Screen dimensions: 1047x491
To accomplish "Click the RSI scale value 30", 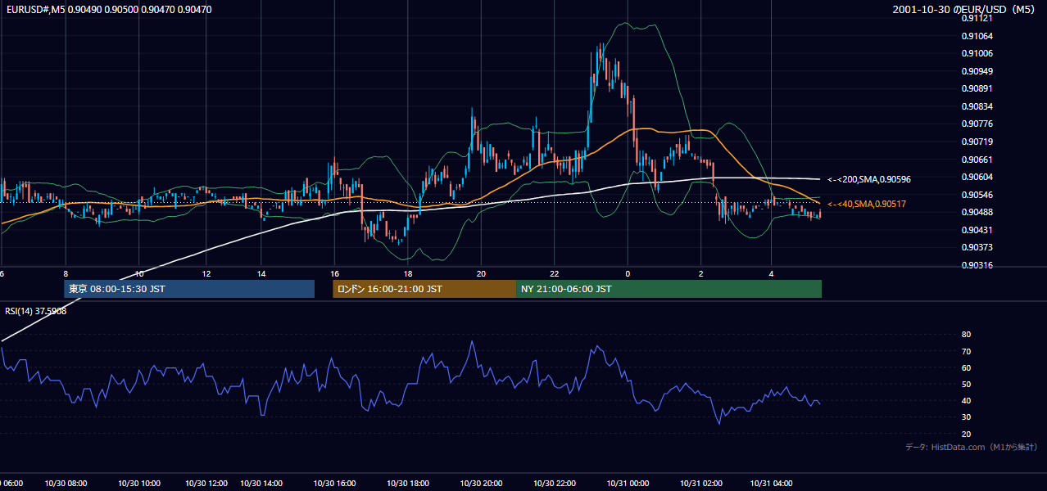I will 966,417.
